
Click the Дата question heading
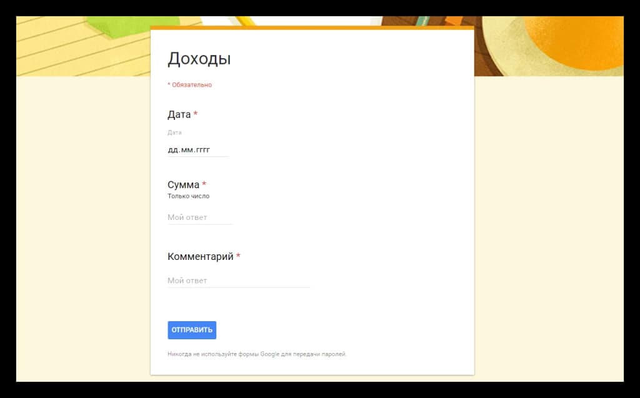point(179,114)
